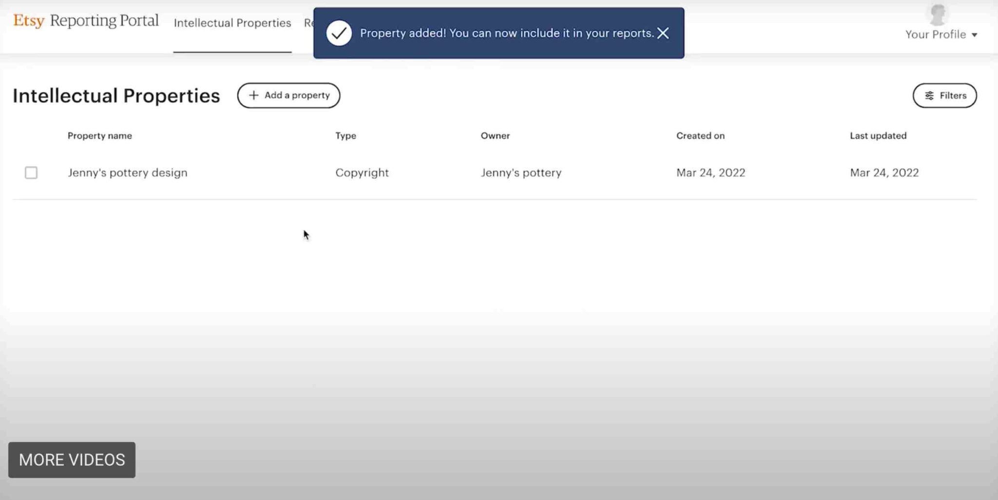Click the Etsy logo text

29,21
